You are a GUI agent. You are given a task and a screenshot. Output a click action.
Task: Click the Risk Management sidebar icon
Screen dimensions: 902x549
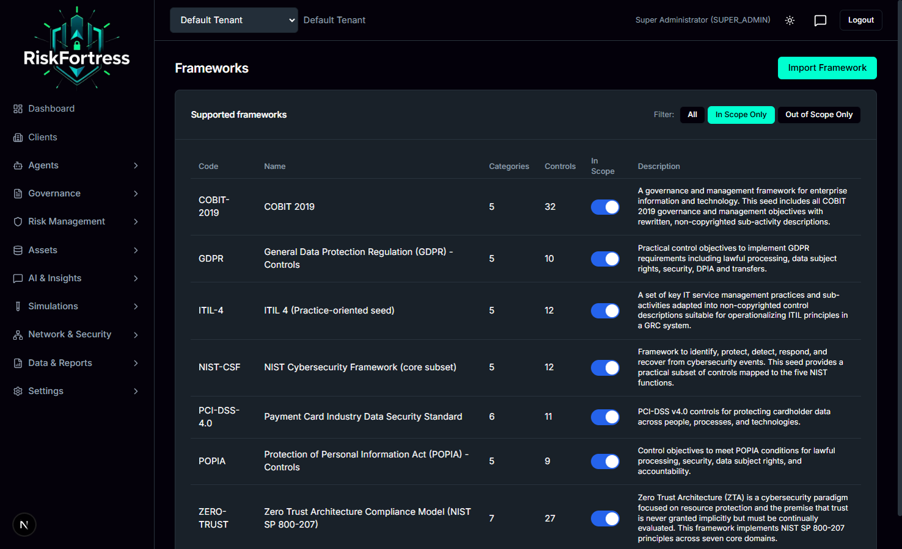(17, 221)
